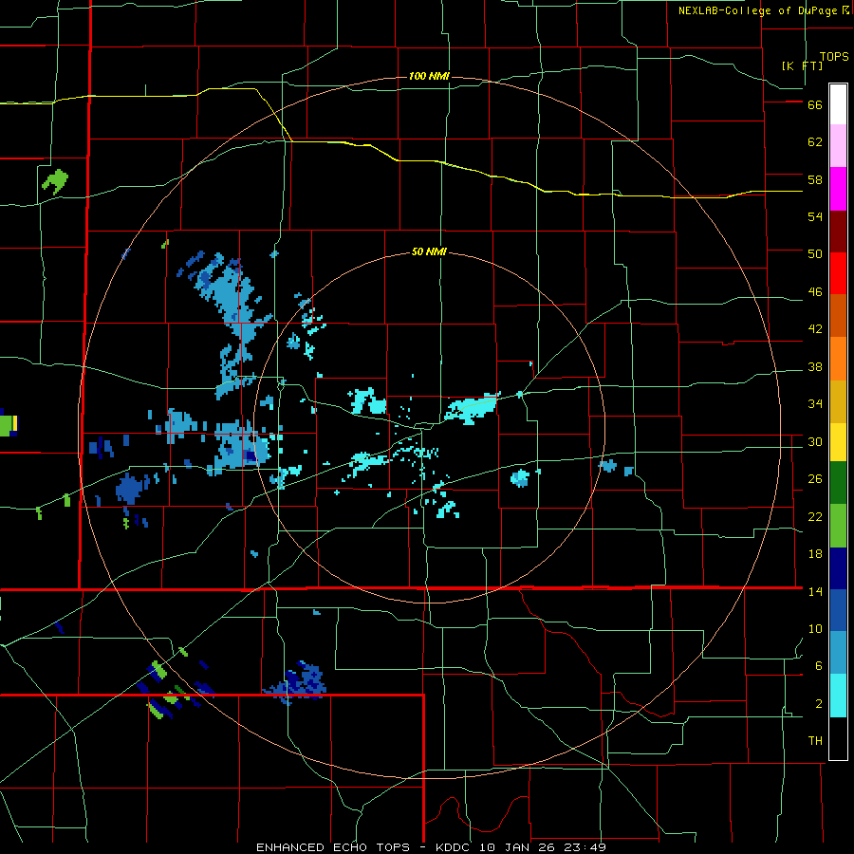Pick the navy 18 kft legend swatch
The width and height of the screenshot is (854, 854).
838,568
